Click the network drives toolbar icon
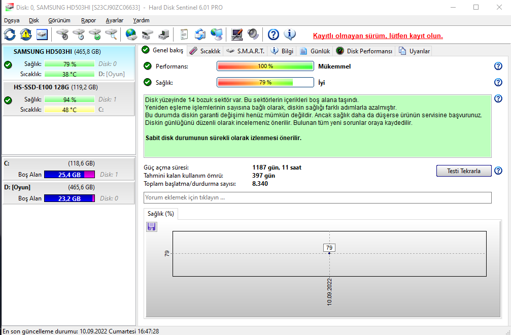511x335 pixels. coord(148,34)
